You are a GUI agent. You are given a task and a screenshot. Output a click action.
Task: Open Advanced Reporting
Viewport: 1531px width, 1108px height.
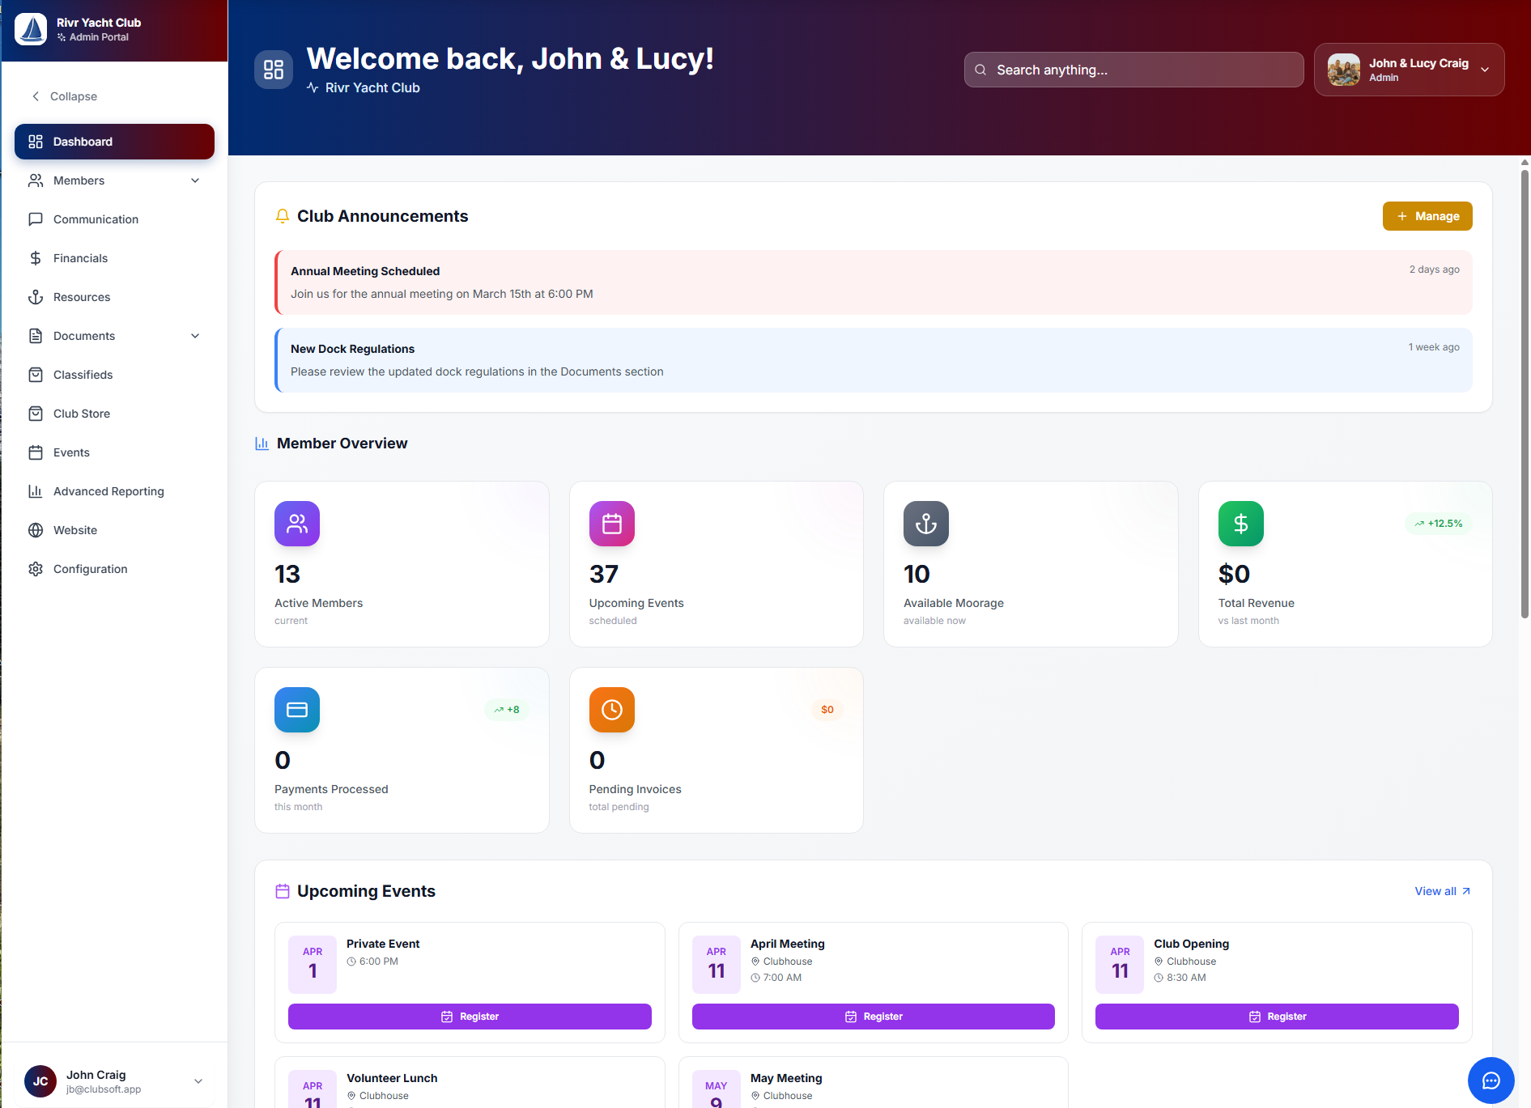114,491
